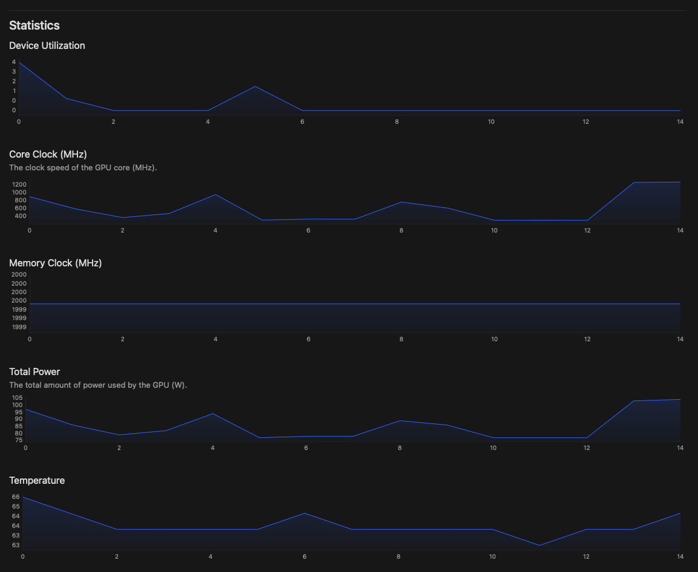This screenshot has width=698, height=572.
Task: Click the Device Utilization starting point at 0
Action: 19,62
